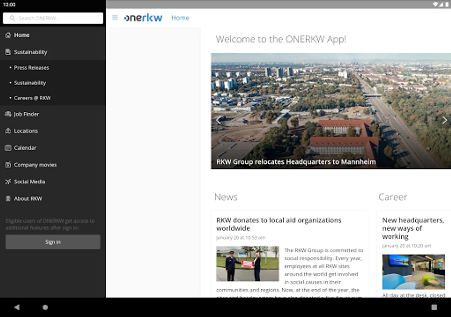Open Locations menu item
The width and height of the screenshot is (451, 317).
(x=53, y=131)
